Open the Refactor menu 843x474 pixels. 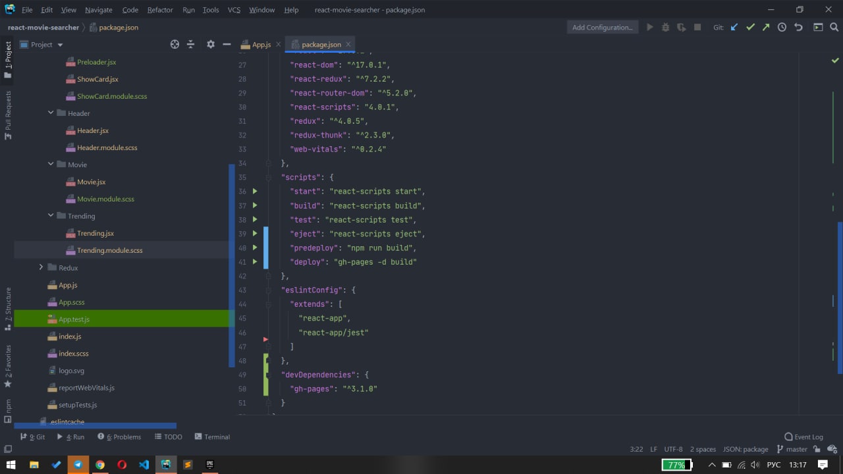click(160, 10)
